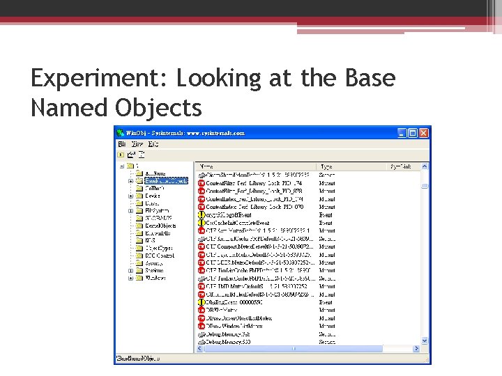
Task: Select the CTF.Layouts.Mutex mutant icon
Action: [201, 255]
